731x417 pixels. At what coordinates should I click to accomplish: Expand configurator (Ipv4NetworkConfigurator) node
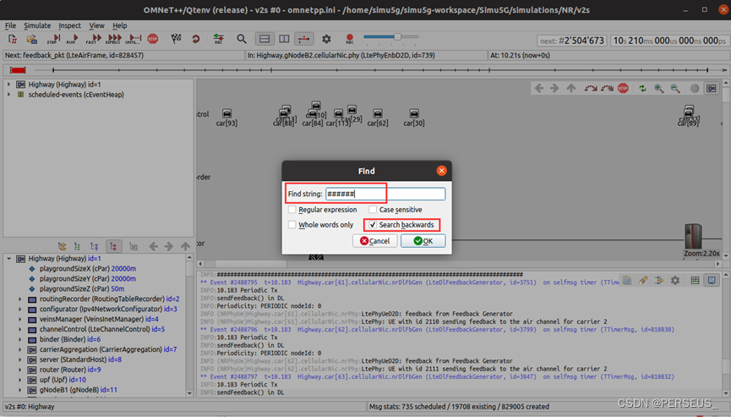click(x=20, y=309)
